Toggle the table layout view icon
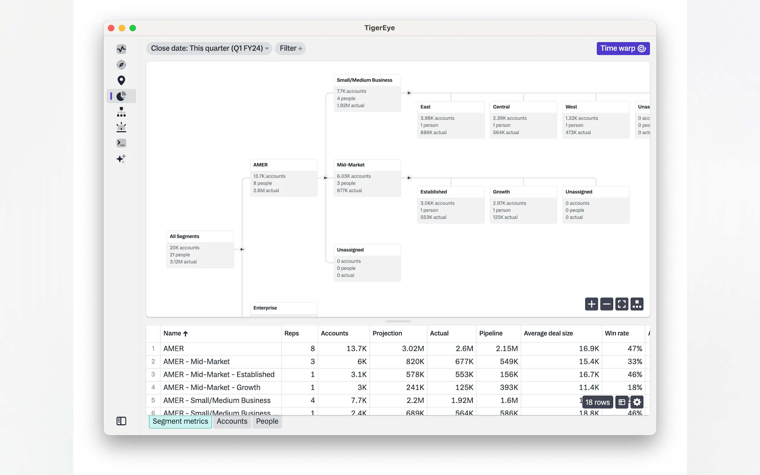Viewport: 760px width, 475px height. pos(621,402)
